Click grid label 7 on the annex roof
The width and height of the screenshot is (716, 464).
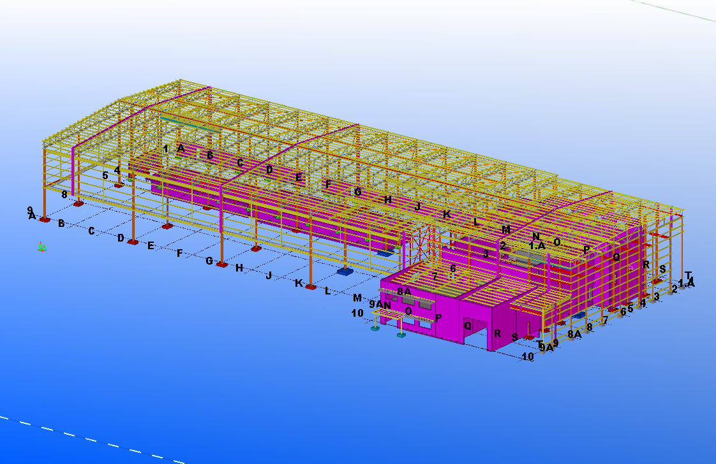pos(435,277)
